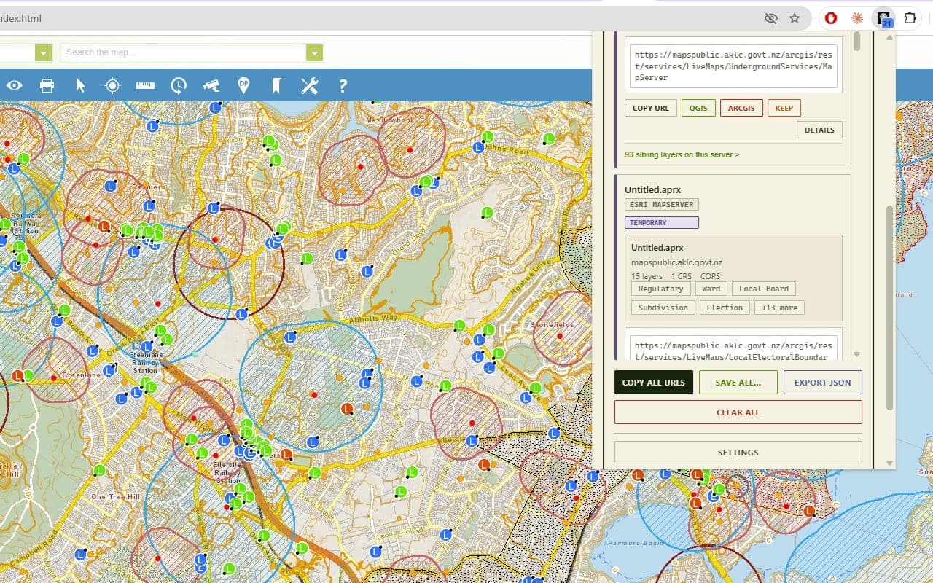The image size is (933, 583).
Task: Click EXPORT JSON button
Action: click(822, 383)
